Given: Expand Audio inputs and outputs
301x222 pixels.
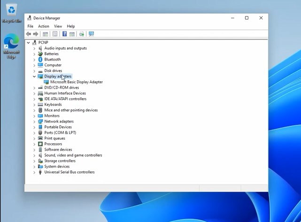Looking at the screenshot, I should [x=34, y=48].
